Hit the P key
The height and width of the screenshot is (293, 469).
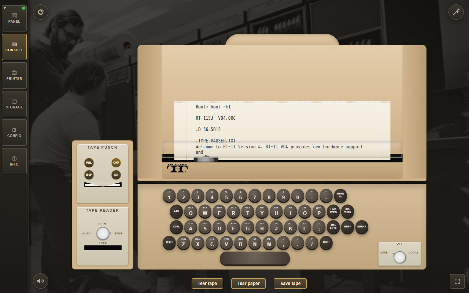pyautogui.click(x=319, y=211)
